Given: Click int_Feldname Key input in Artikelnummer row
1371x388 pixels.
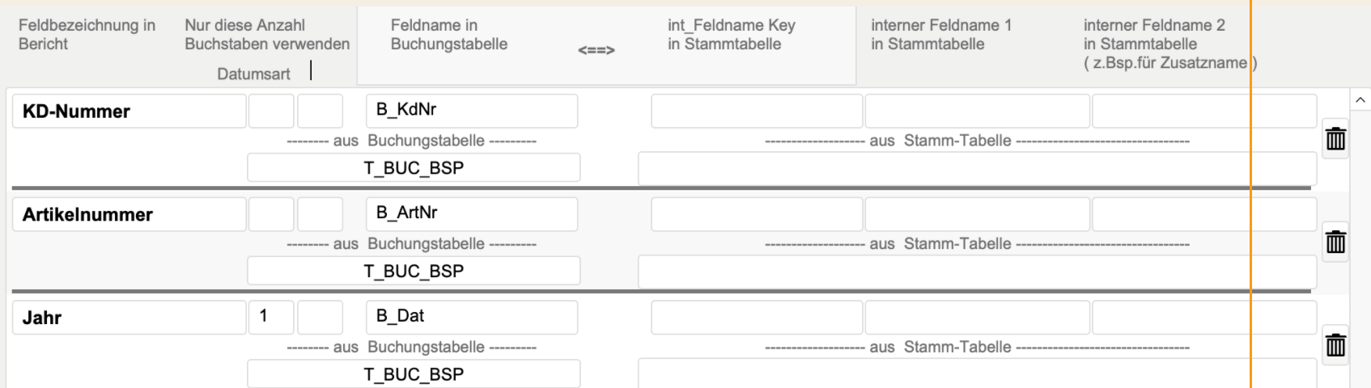Looking at the screenshot, I should tap(756, 214).
